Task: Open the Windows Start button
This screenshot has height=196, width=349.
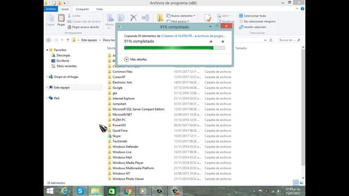Action: 50,191
